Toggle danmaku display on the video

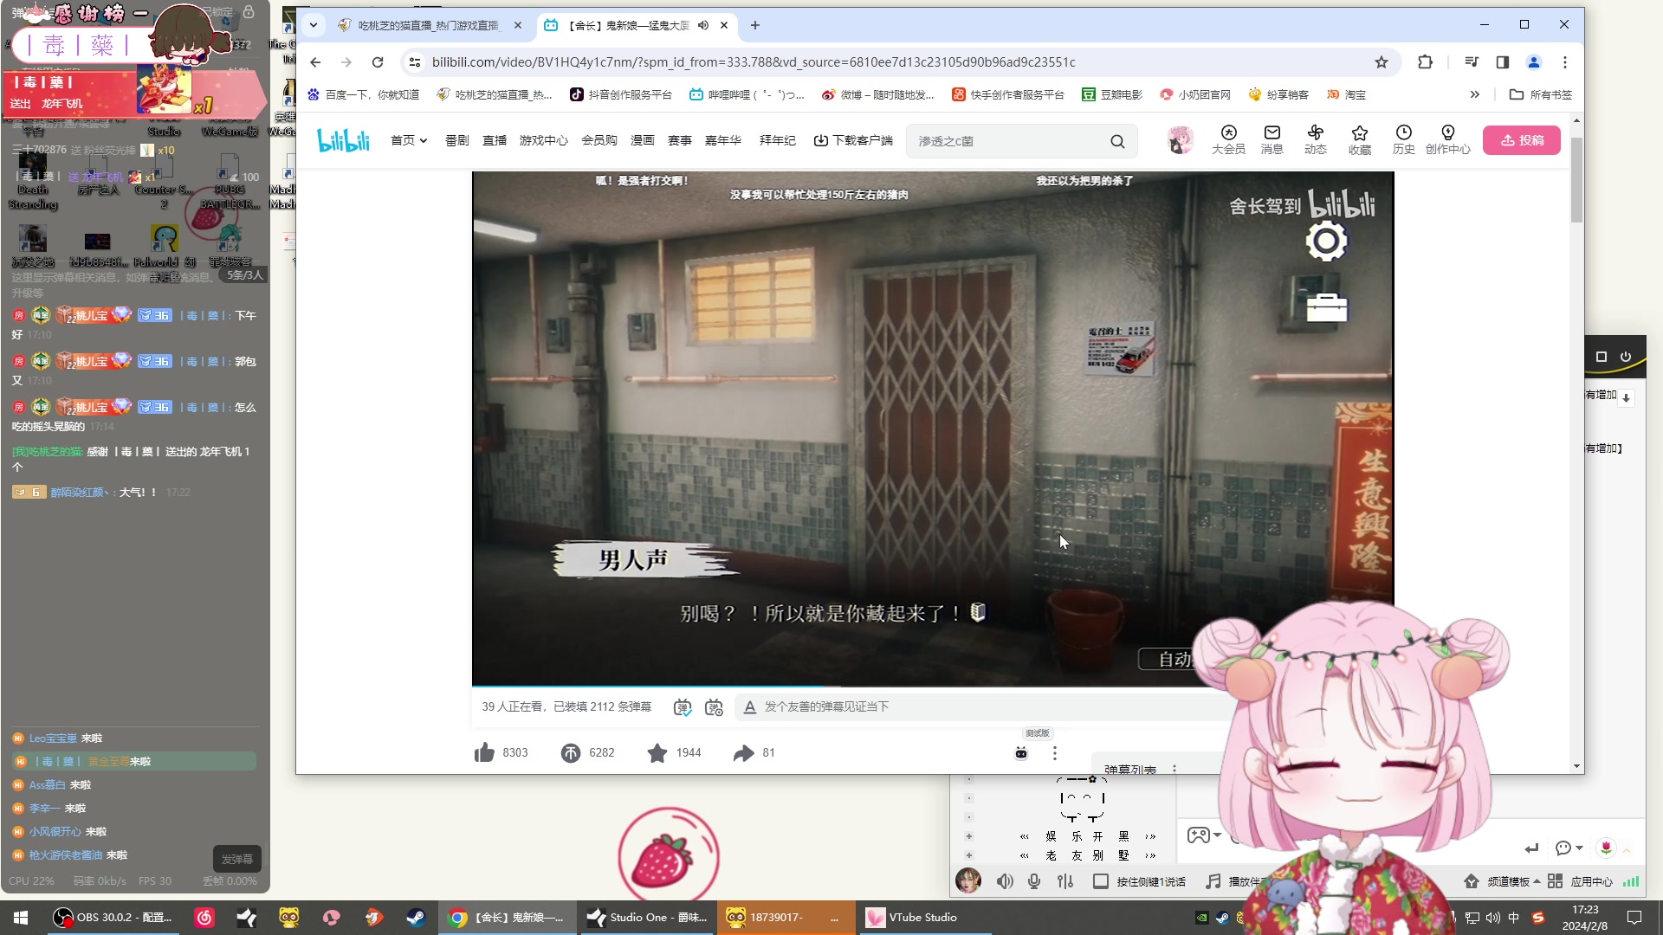coord(683,707)
